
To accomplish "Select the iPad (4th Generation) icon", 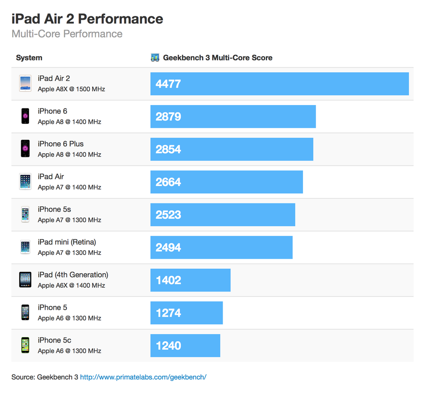I will [25, 280].
